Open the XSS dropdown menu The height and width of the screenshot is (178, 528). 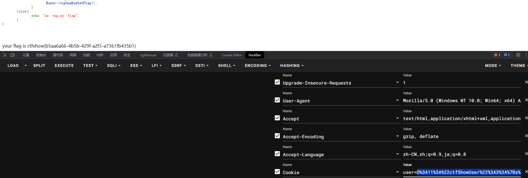136,65
